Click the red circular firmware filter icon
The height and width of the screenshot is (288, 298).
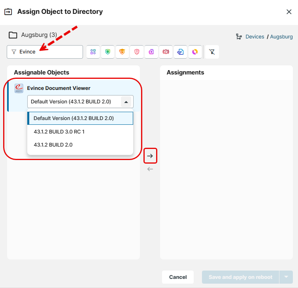(166, 52)
